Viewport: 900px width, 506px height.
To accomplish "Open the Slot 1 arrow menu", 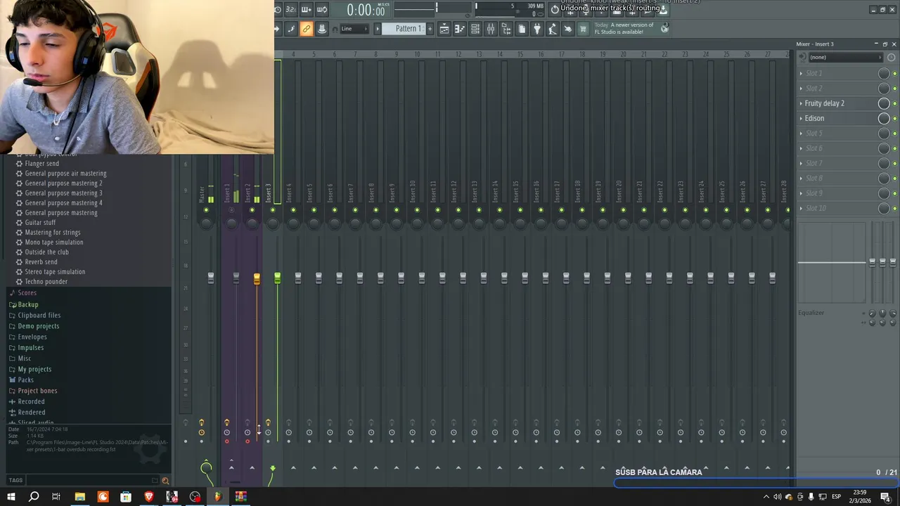I will pos(801,73).
